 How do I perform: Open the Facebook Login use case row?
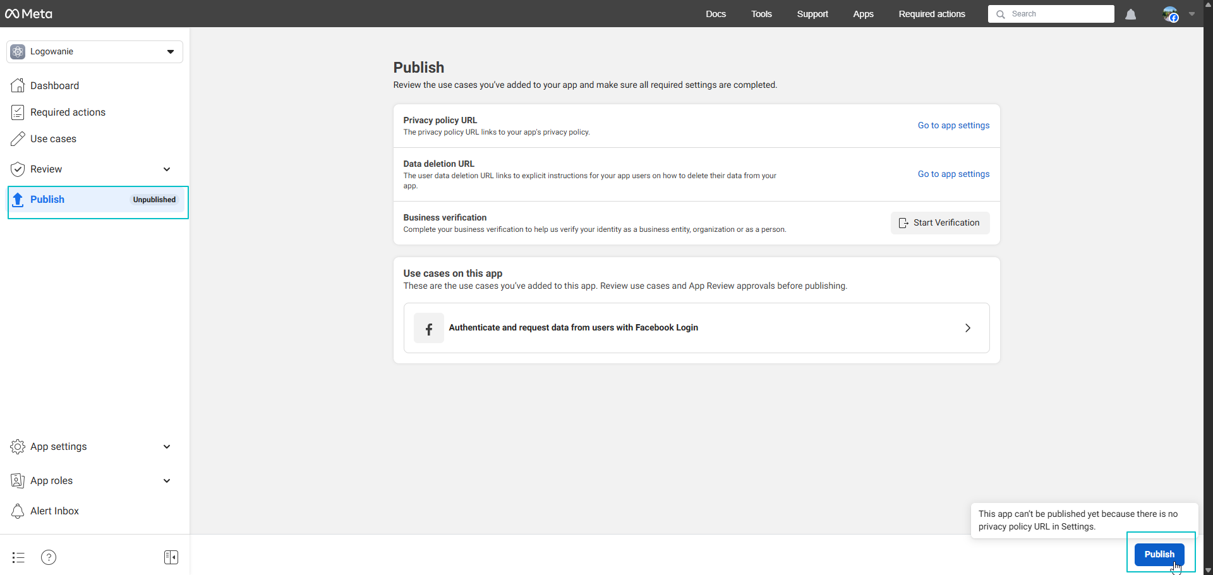coord(696,328)
